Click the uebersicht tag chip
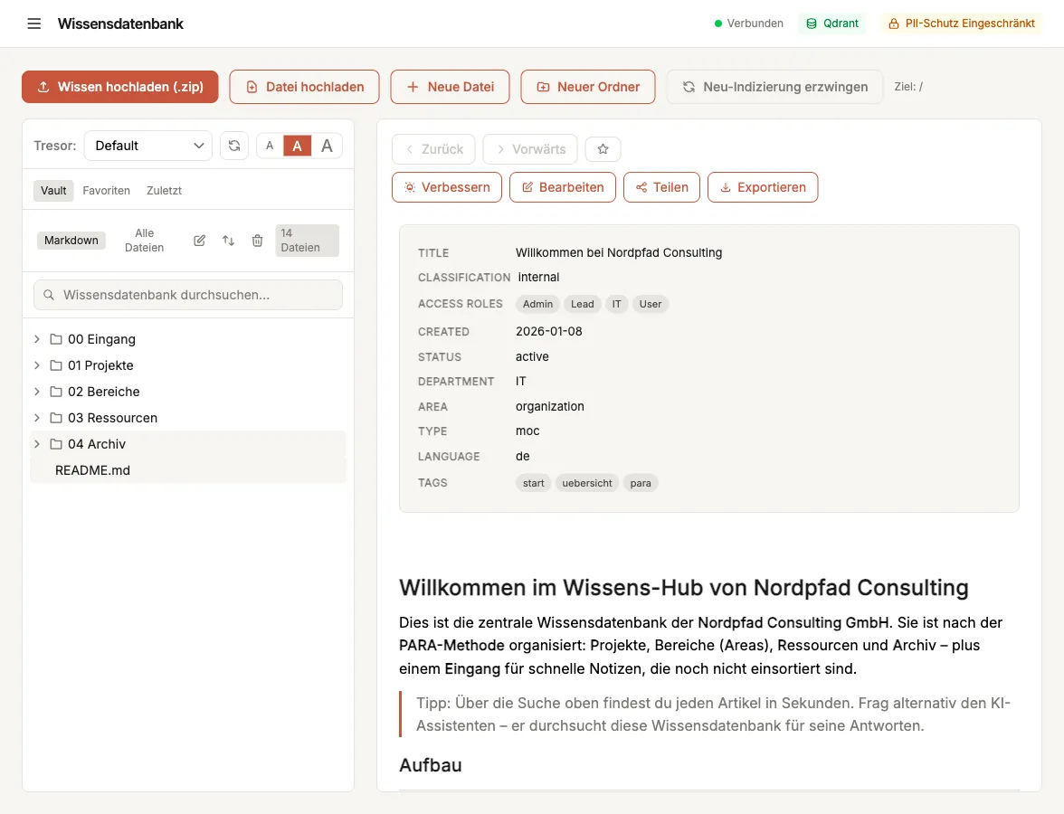This screenshot has width=1064, height=814. [x=587, y=484]
